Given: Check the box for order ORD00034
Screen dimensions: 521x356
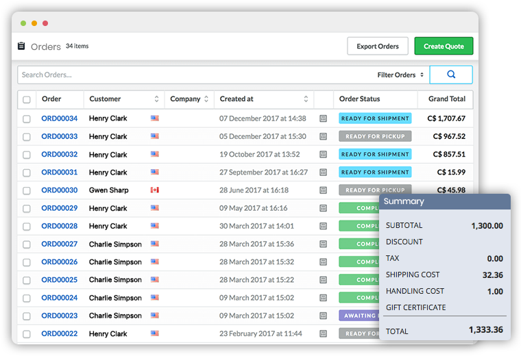Looking at the screenshot, I should [x=27, y=118].
